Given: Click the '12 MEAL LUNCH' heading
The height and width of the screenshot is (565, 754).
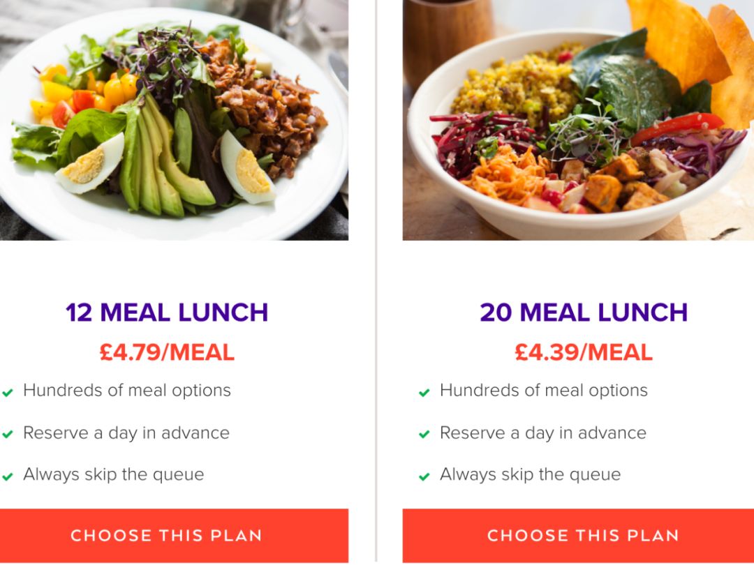Looking at the screenshot, I should click(x=167, y=312).
